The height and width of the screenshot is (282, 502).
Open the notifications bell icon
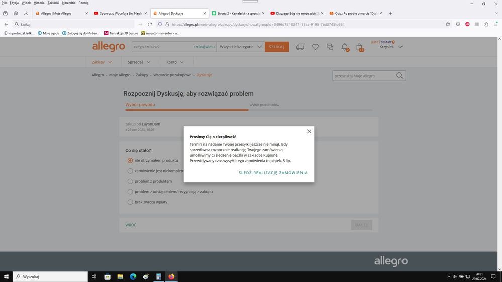click(x=345, y=47)
